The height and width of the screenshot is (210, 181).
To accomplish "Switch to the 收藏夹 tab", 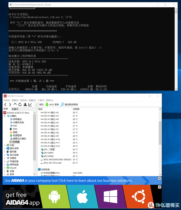I will pos(15,109).
